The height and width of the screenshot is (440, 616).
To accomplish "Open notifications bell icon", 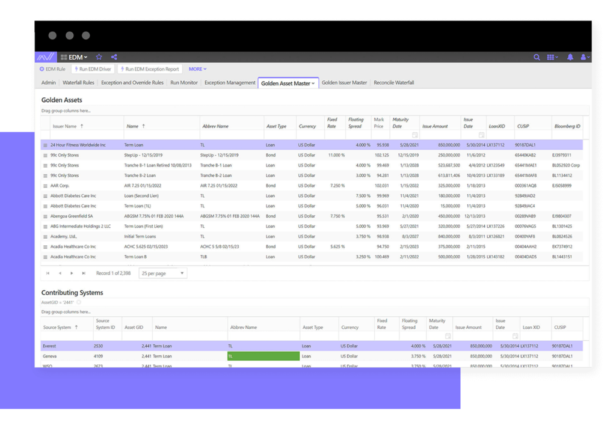I will [x=570, y=57].
